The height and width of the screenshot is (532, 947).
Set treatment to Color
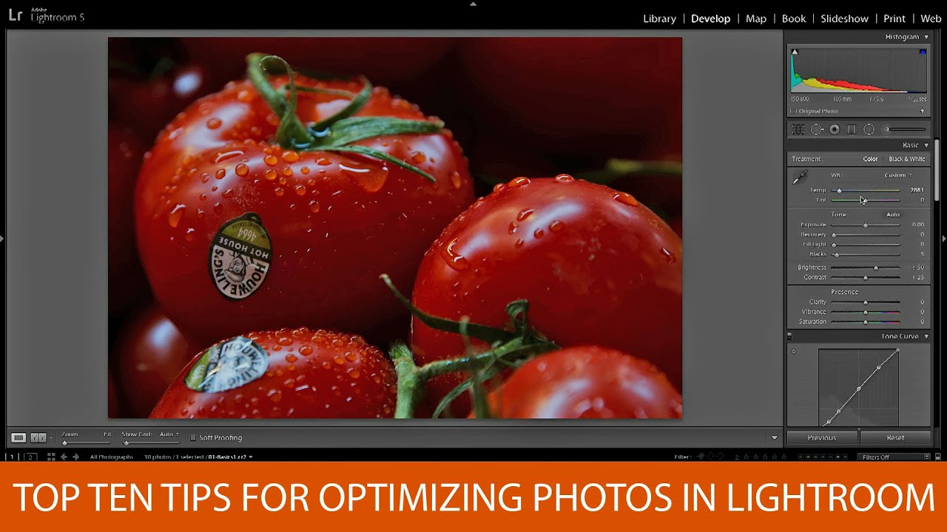click(x=870, y=159)
